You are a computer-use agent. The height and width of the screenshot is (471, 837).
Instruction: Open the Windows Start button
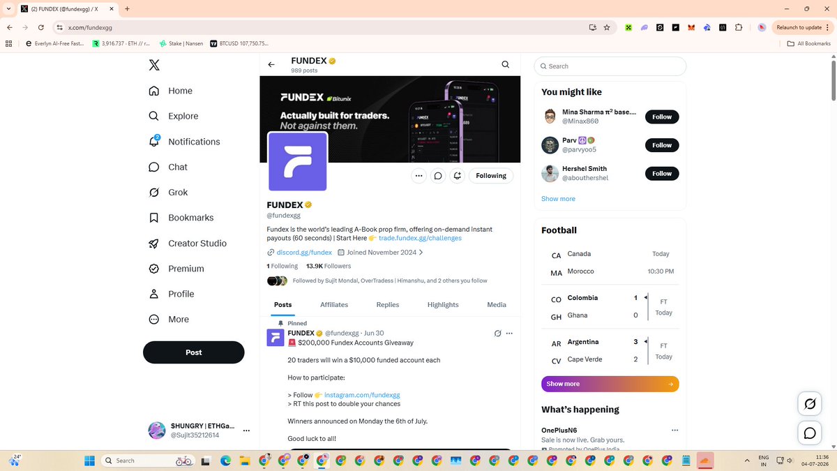click(x=89, y=461)
